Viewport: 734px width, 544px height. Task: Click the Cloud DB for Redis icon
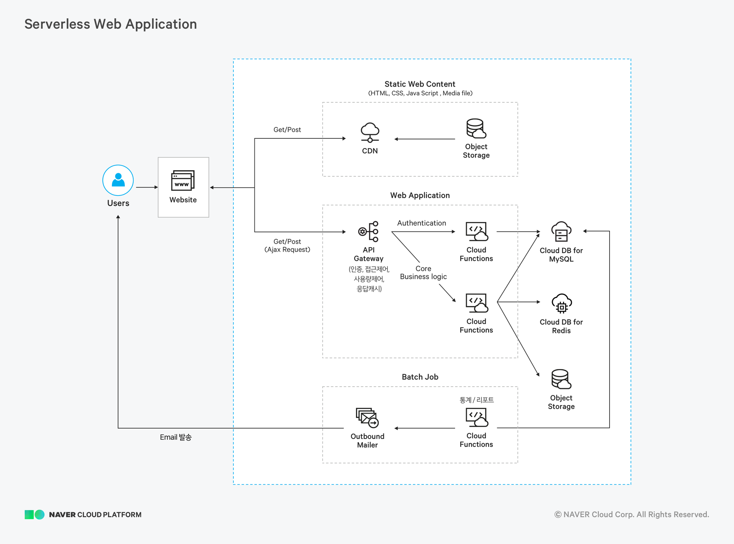[x=561, y=303]
